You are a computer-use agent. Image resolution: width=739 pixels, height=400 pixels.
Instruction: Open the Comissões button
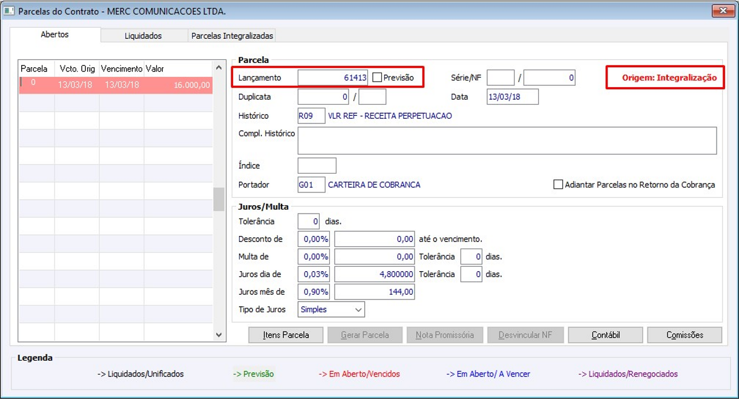click(x=685, y=335)
